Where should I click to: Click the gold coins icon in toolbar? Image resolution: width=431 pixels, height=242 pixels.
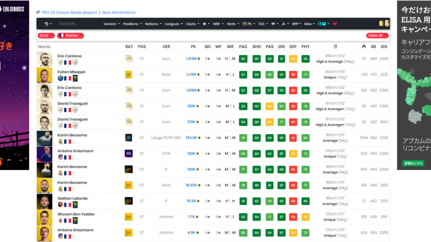384,24
